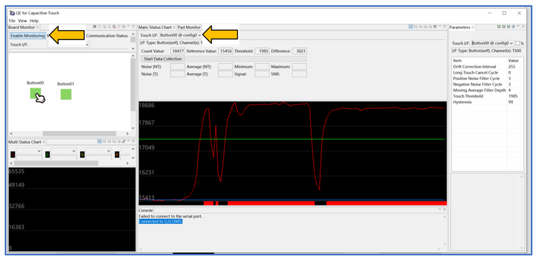Minimize the Board Monitor panel
535x258 pixels.
coord(128,27)
